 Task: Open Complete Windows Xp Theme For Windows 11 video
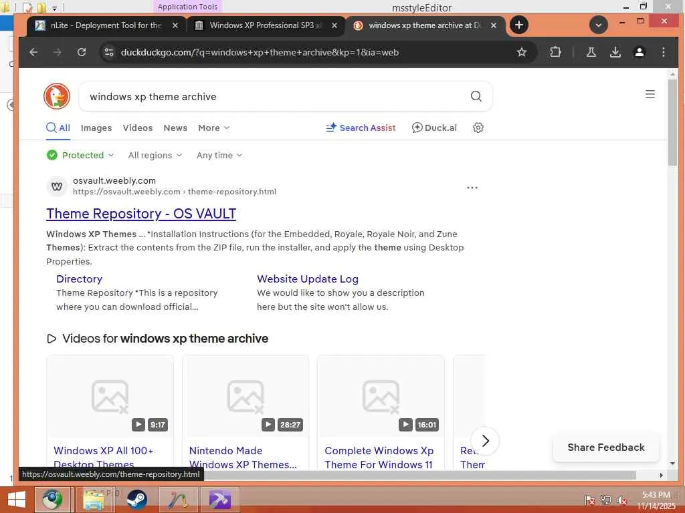pyautogui.click(x=379, y=457)
